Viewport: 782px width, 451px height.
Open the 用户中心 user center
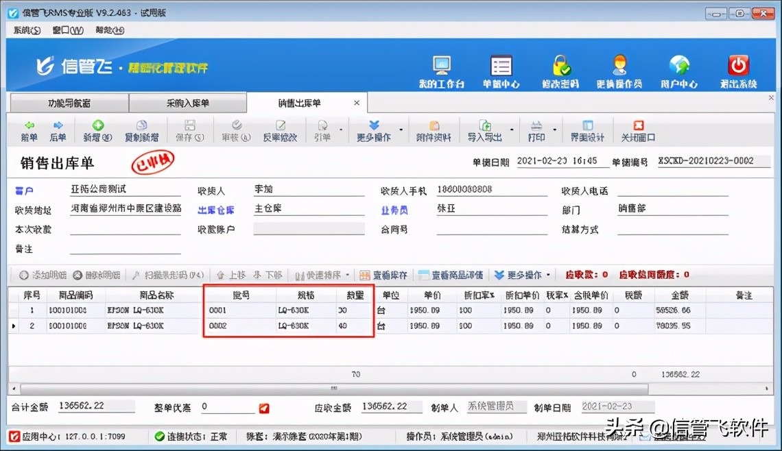click(678, 69)
